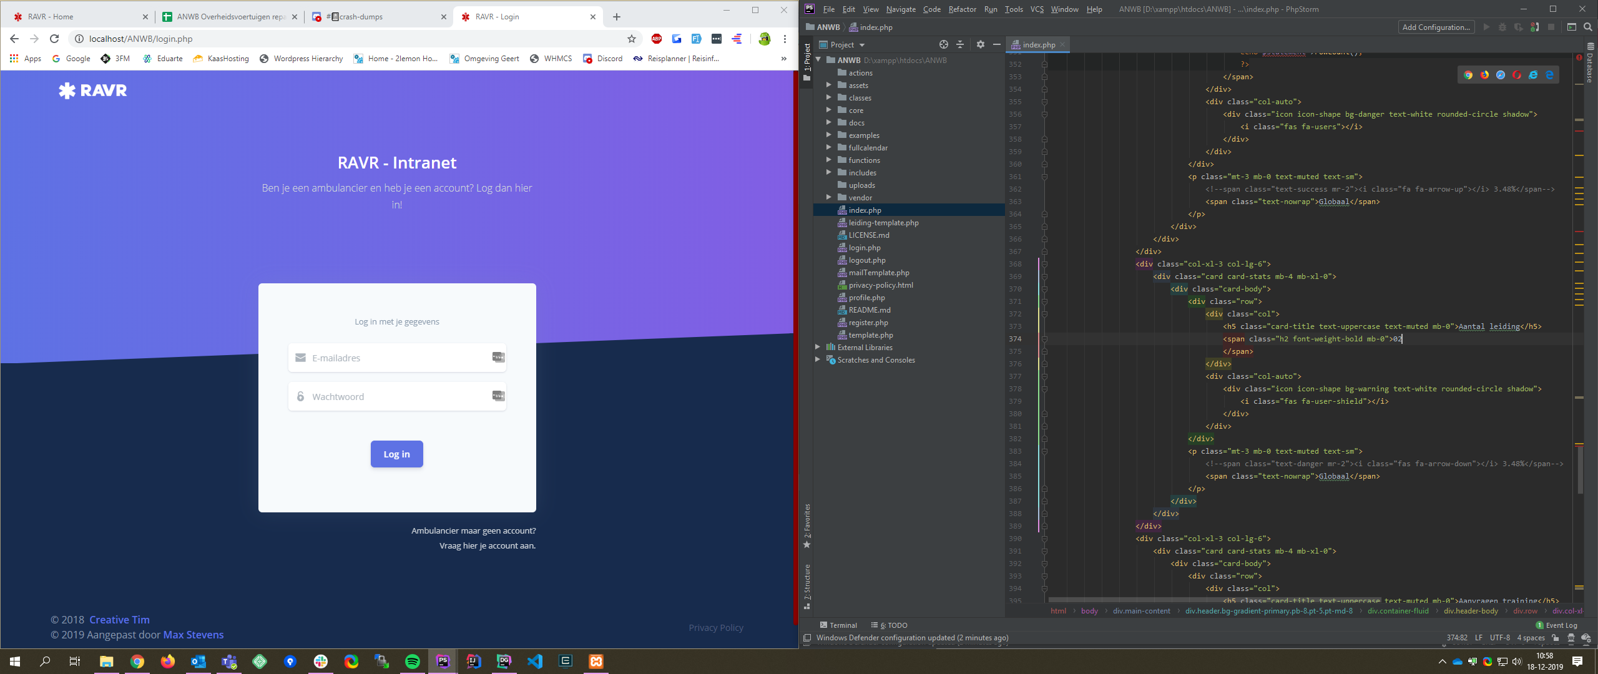
Task: Click the Collapse All icon in Project panel
Action: [x=960, y=44]
